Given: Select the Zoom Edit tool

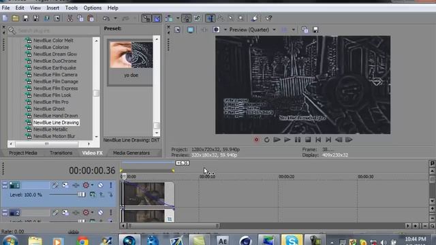Looking at the screenshot, I should tap(240, 18).
